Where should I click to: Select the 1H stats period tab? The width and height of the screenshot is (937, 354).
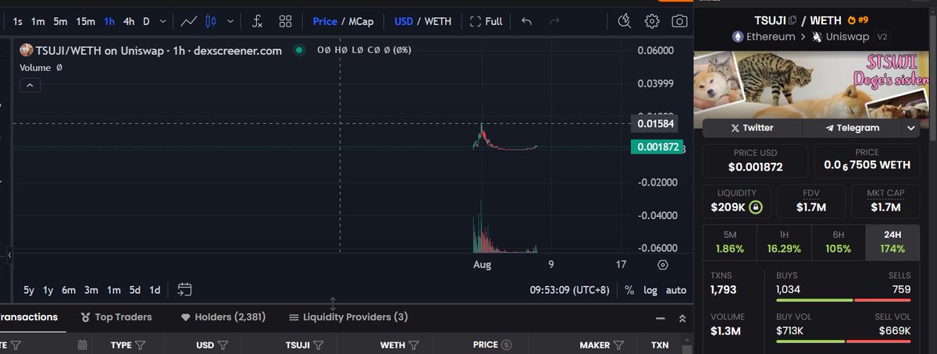coord(784,242)
